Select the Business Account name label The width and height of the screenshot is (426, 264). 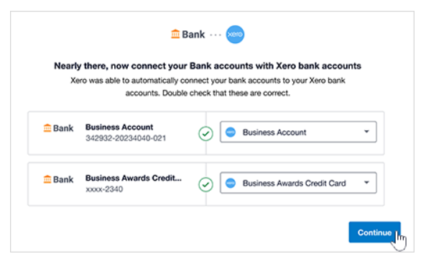(x=119, y=127)
